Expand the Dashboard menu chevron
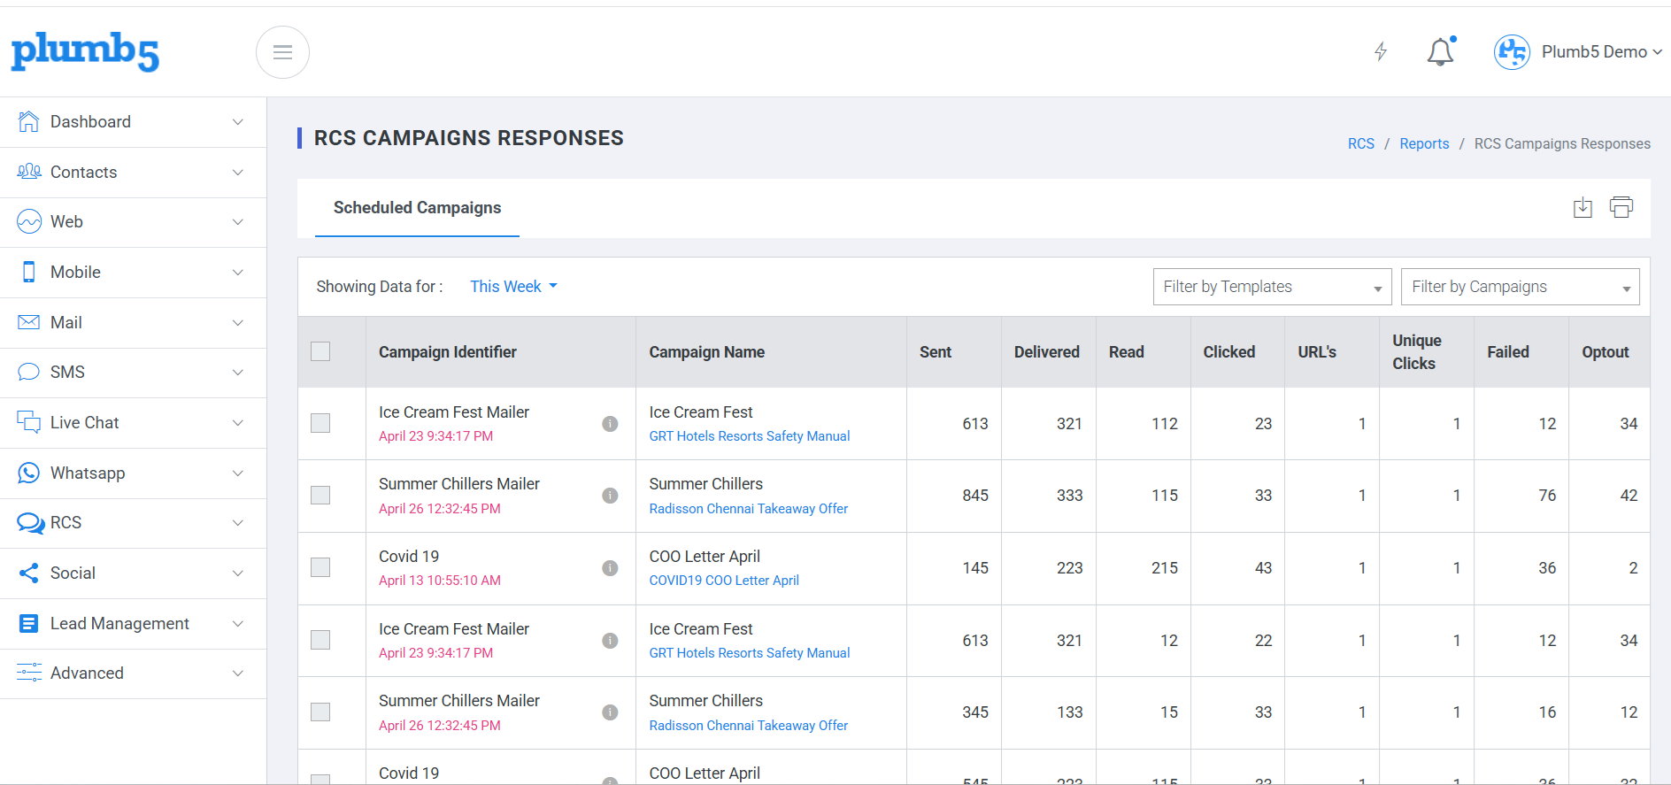1671x785 pixels. [238, 122]
